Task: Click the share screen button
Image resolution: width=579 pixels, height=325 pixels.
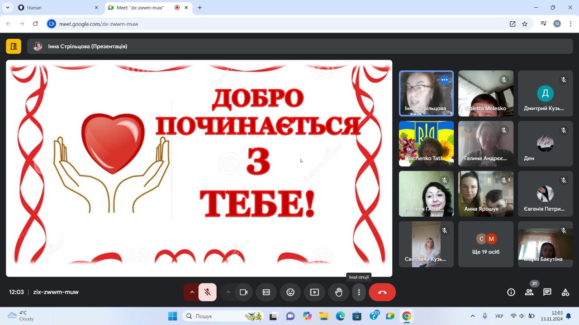Action: click(314, 292)
